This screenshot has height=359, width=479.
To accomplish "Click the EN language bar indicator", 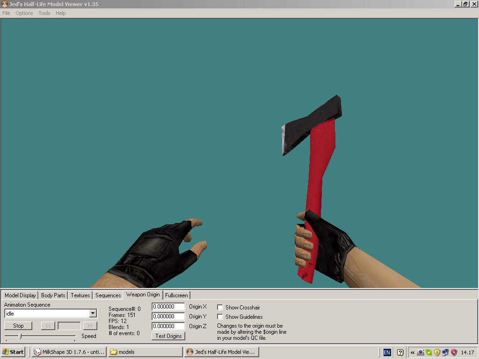I will (x=387, y=352).
